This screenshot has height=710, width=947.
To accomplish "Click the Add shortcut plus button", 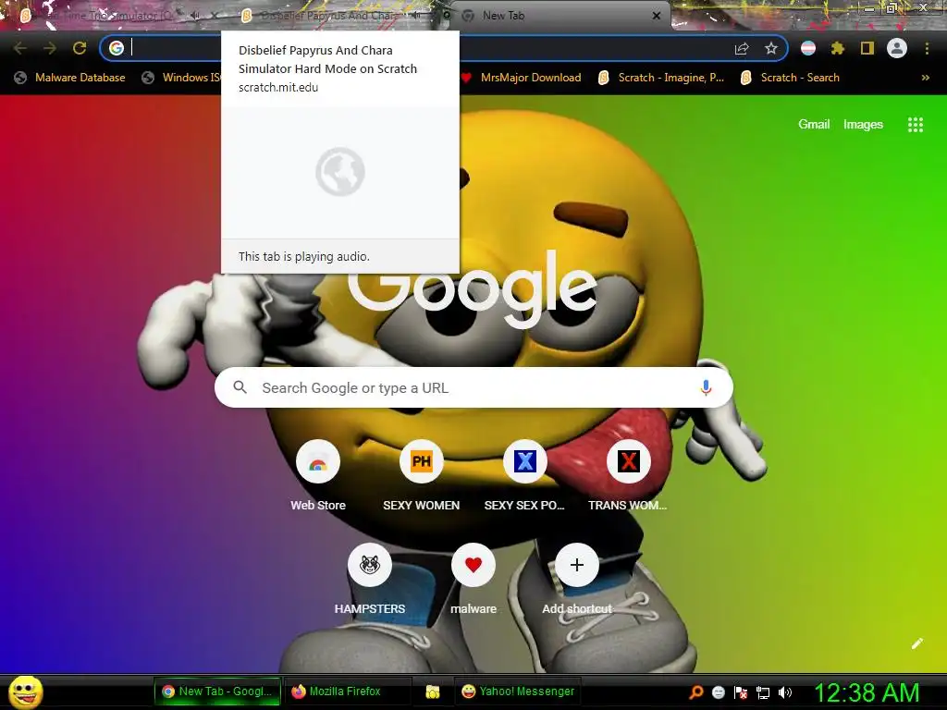I will click(x=577, y=565).
